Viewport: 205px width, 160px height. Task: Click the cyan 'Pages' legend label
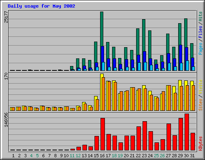coord(200,49)
